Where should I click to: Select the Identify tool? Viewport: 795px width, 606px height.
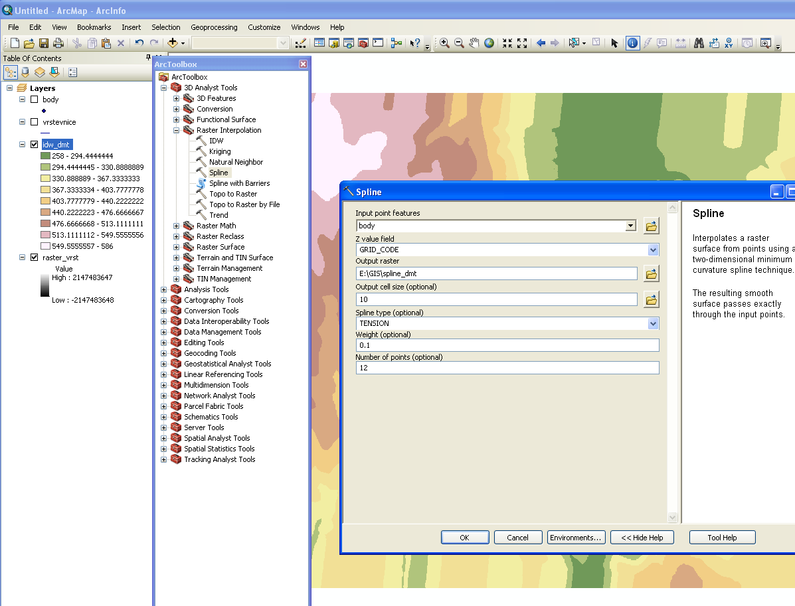pos(633,43)
